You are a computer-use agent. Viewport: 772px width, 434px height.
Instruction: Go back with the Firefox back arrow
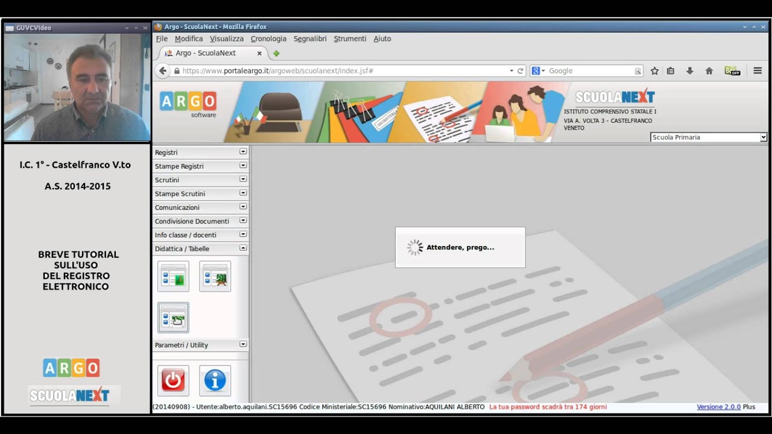tap(162, 71)
